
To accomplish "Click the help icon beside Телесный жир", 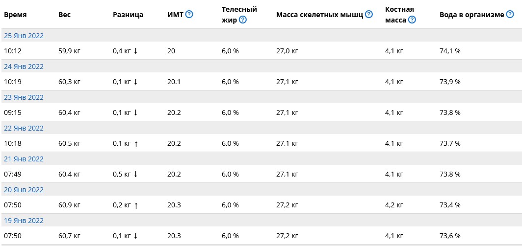I will click(243, 20).
